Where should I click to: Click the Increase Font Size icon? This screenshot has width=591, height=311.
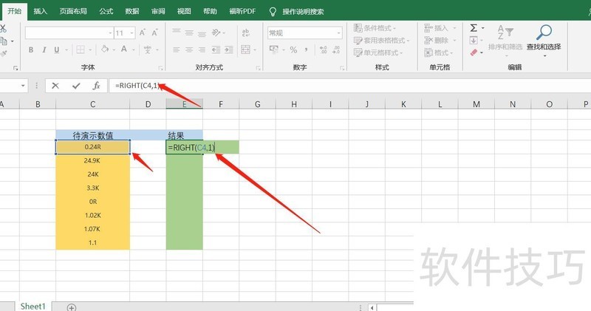142,33
